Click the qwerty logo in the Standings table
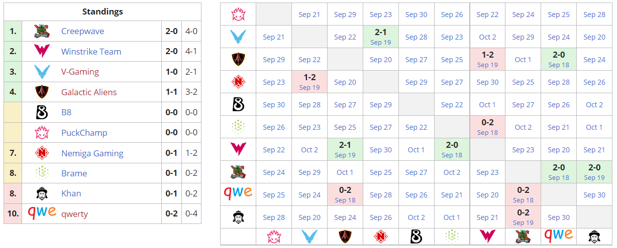This screenshot has width=617, height=248. pyautogui.click(x=42, y=212)
